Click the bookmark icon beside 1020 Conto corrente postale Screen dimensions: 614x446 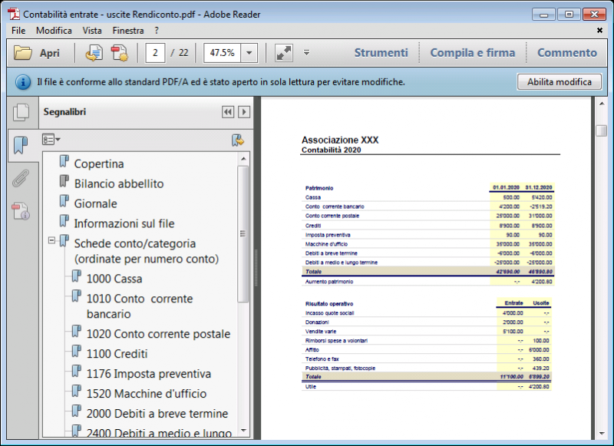77,332
